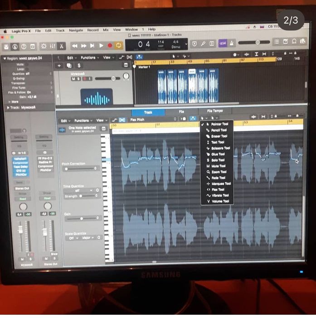The image size is (316, 318).
Task: Click Go to Beginning transport button
Action: (92, 45)
